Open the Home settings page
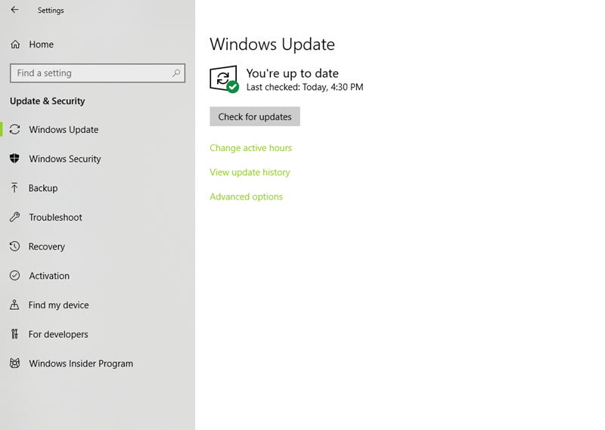605x430 pixels. [x=98, y=45]
